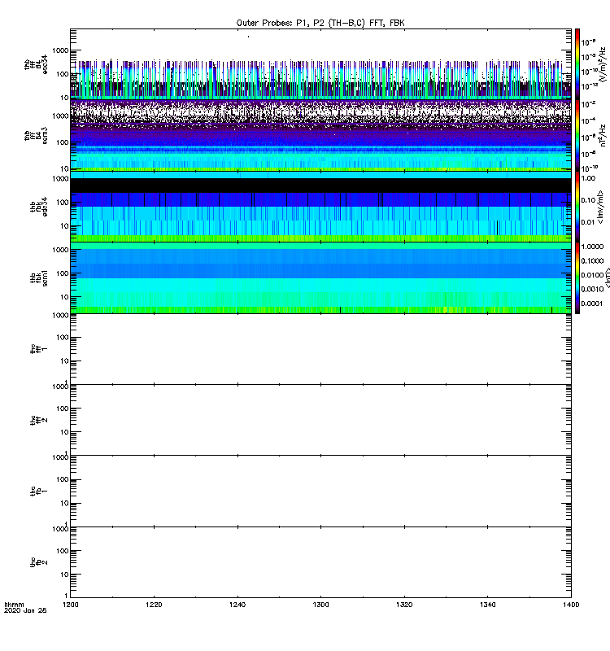Click the 'thb fbk scm1' y-axis title
Viewport: 610px width, 651px height.
(39, 277)
